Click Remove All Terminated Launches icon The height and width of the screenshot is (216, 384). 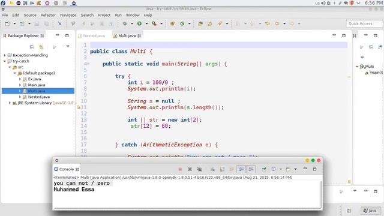click(x=199, y=169)
